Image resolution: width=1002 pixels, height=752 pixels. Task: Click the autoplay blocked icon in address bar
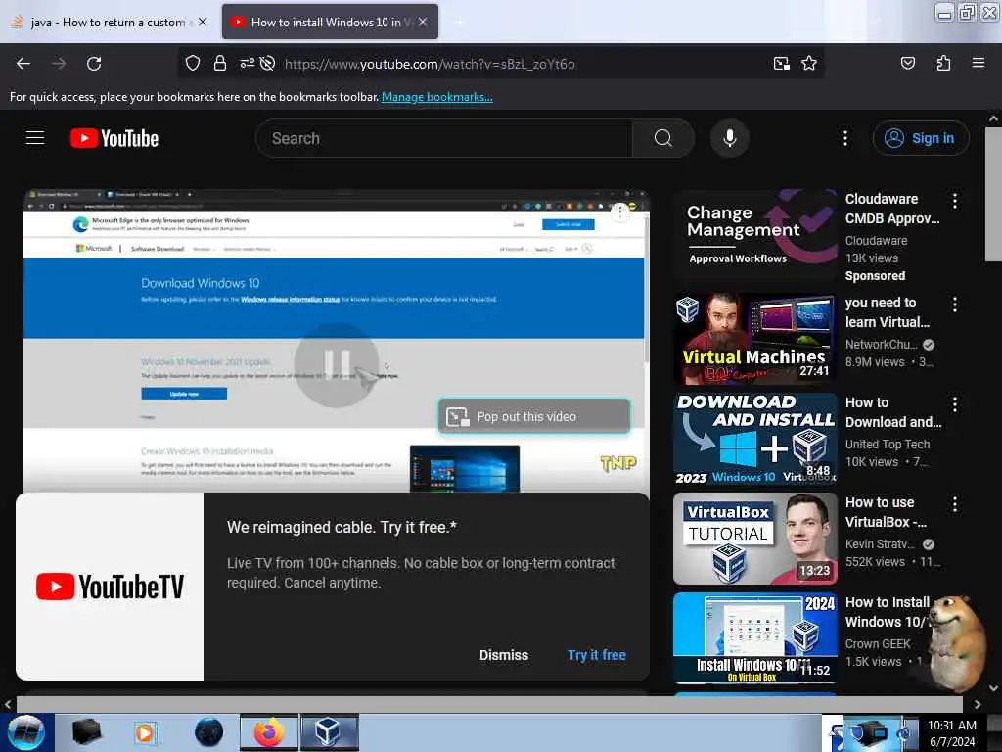268,63
